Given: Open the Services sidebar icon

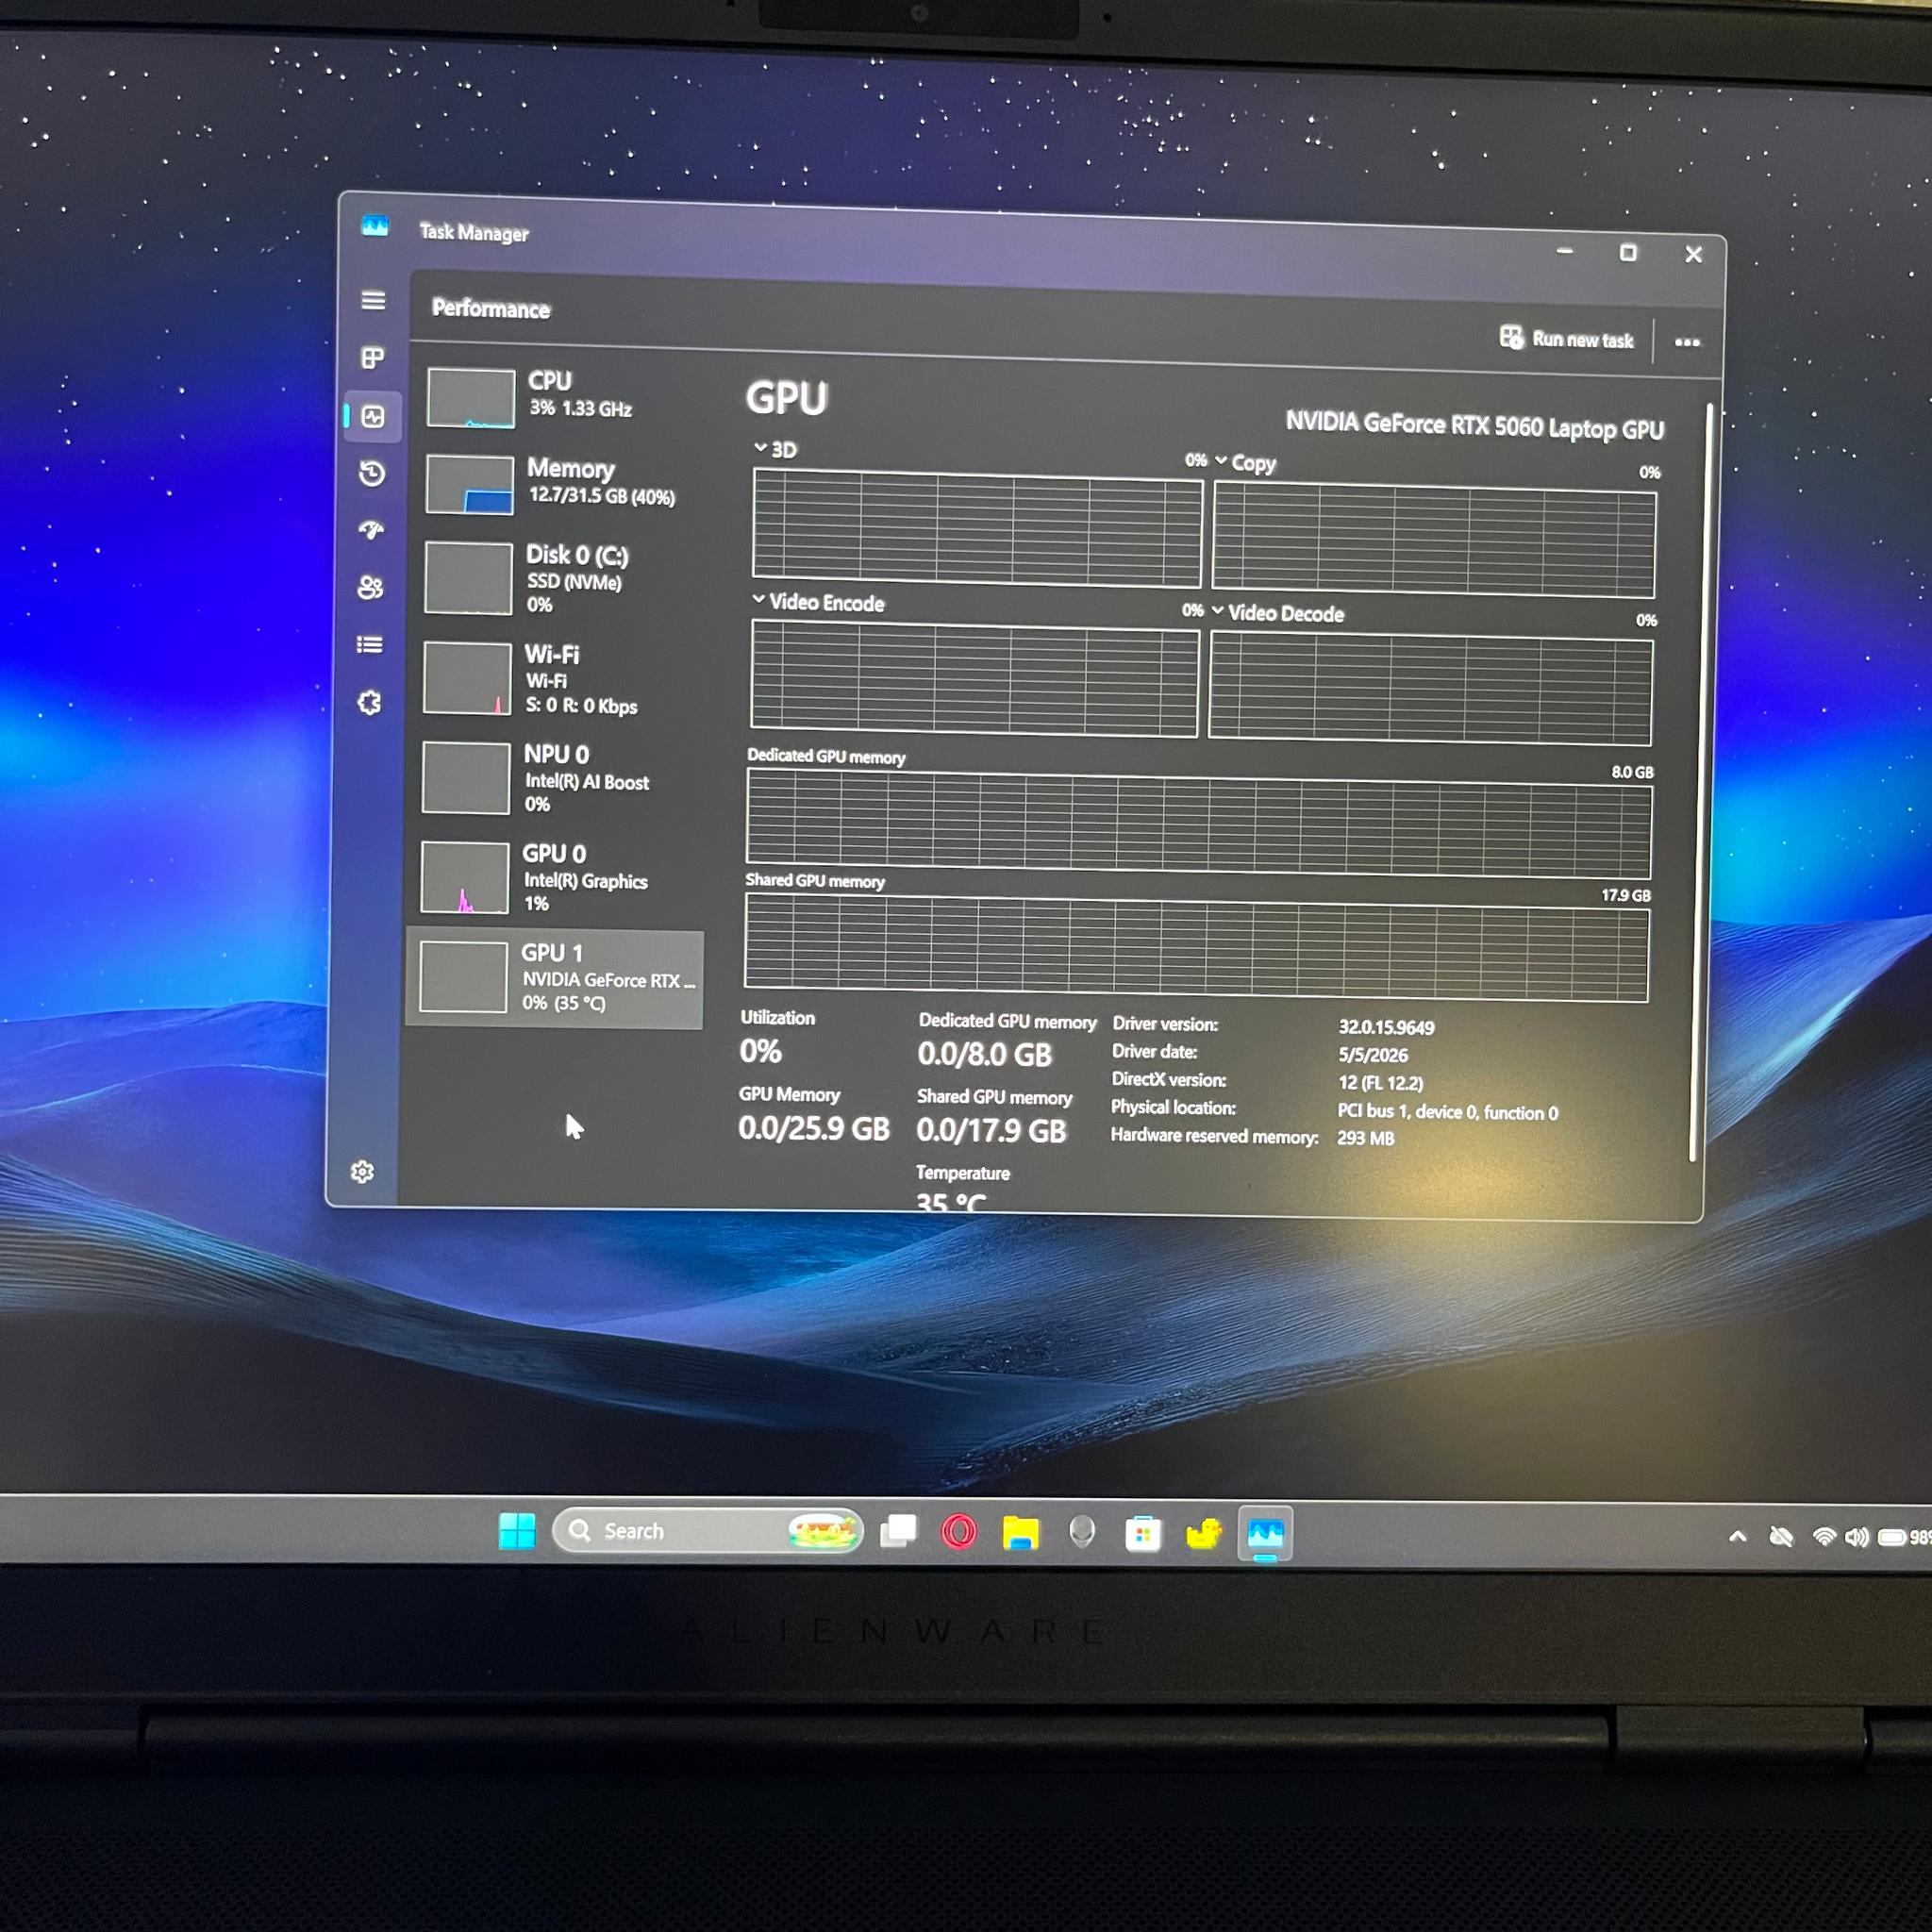Looking at the screenshot, I should [x=369, y=703].
